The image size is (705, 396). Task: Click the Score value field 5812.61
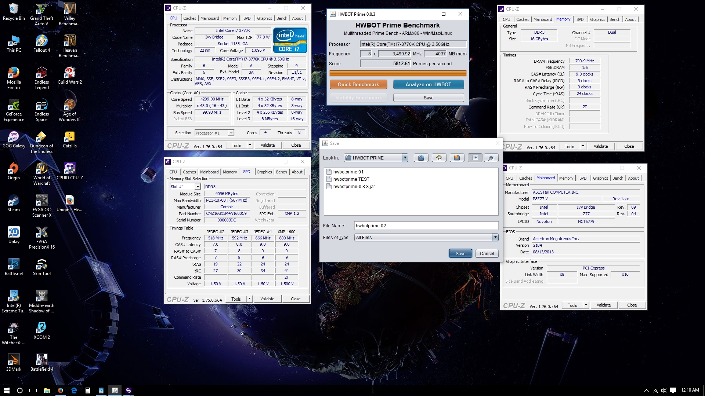click(386, 63)
